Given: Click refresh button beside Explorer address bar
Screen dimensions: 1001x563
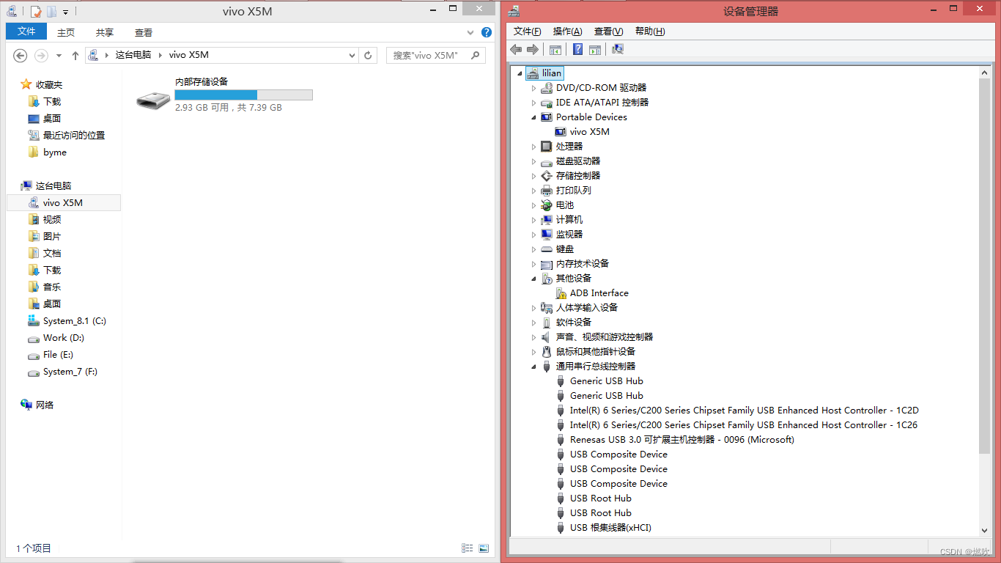Looking at the screenshot, I should [369, 55].
